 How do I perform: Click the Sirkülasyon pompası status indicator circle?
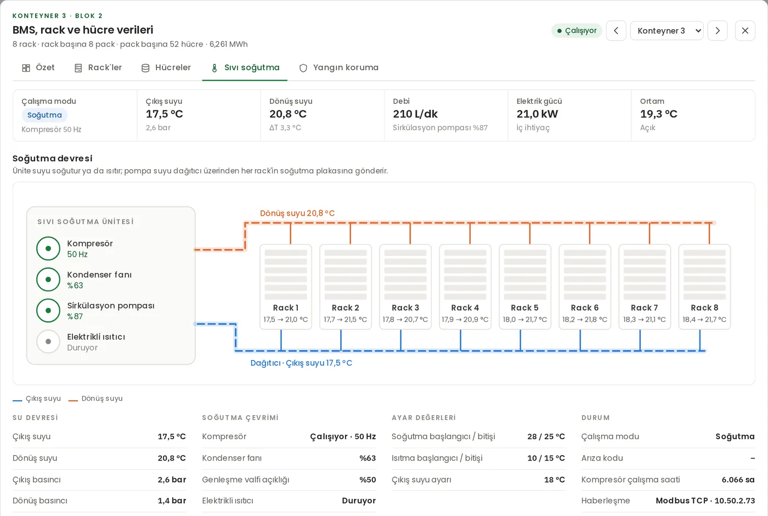pyautogui.click(x=48, y=311)
